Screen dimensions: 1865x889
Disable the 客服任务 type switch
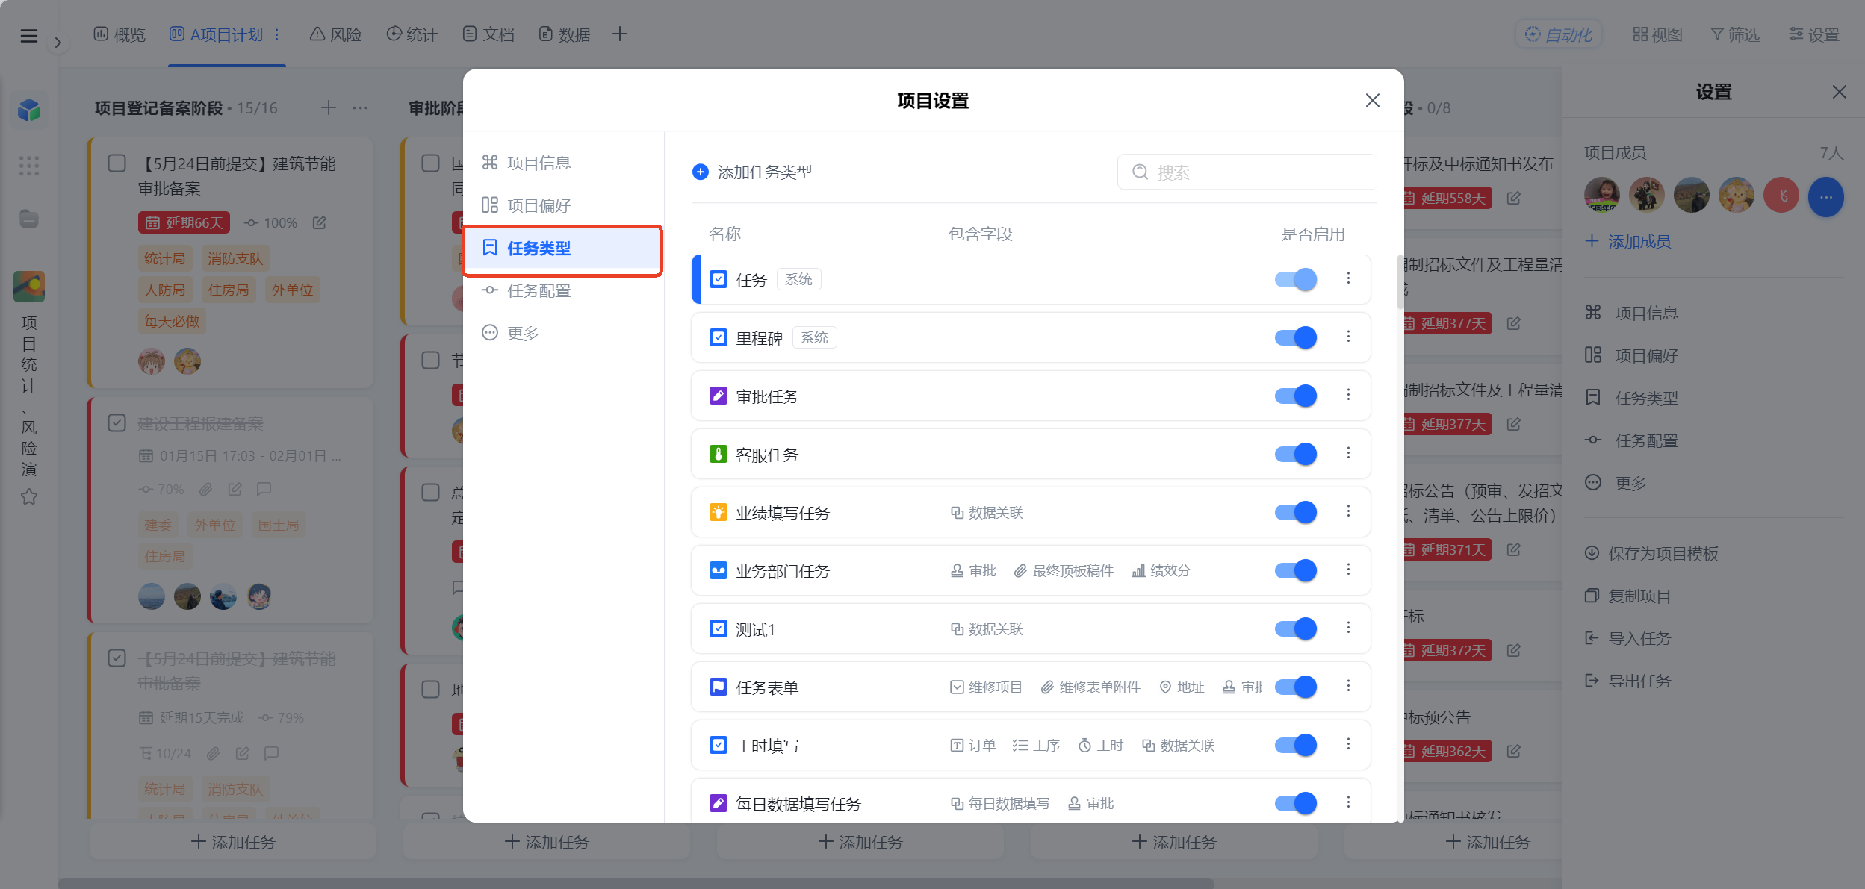pyautogui.click(x=1295, y=454)
